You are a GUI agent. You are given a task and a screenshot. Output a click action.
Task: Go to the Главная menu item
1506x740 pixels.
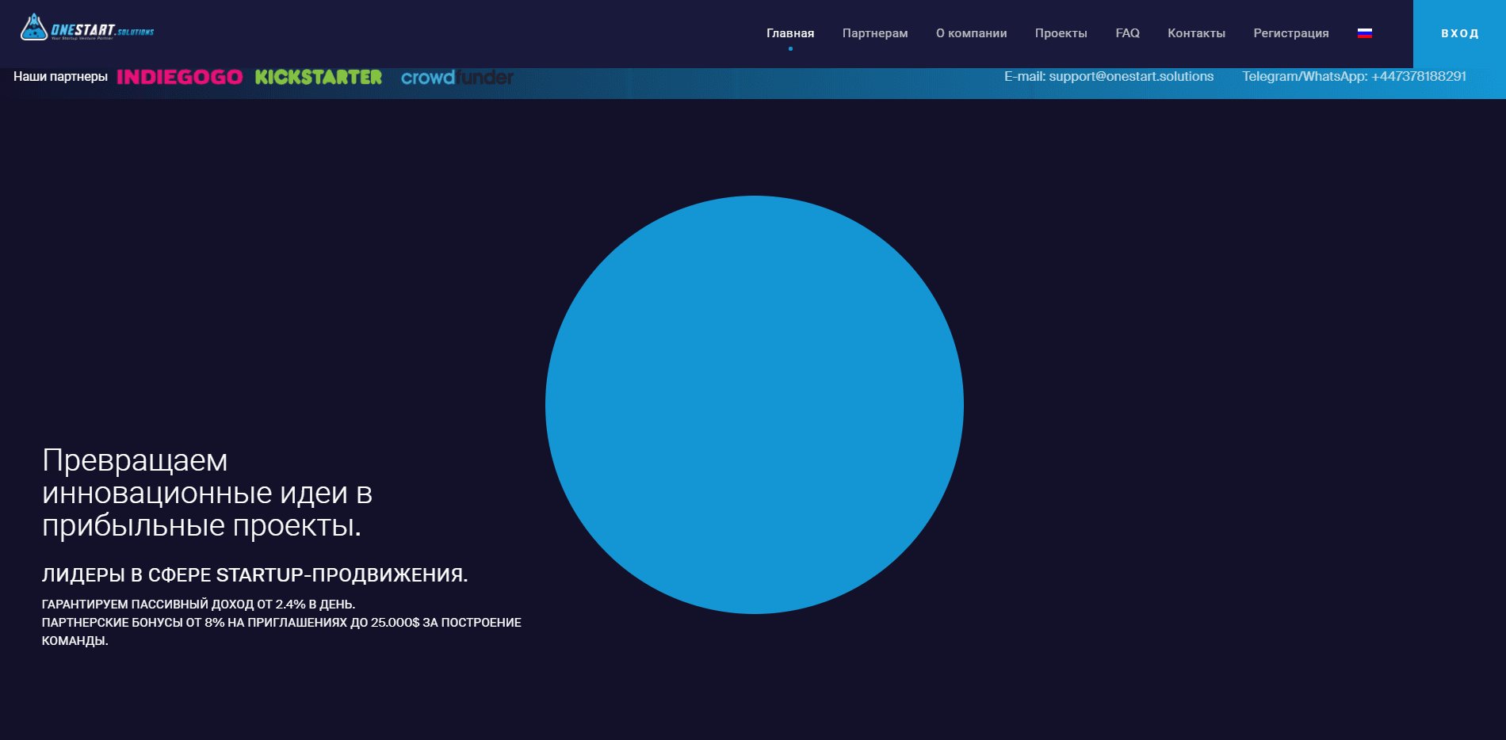789,33
